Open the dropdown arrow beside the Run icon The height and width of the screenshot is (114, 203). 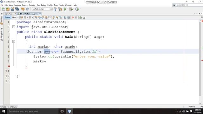[x=68, y=9]
